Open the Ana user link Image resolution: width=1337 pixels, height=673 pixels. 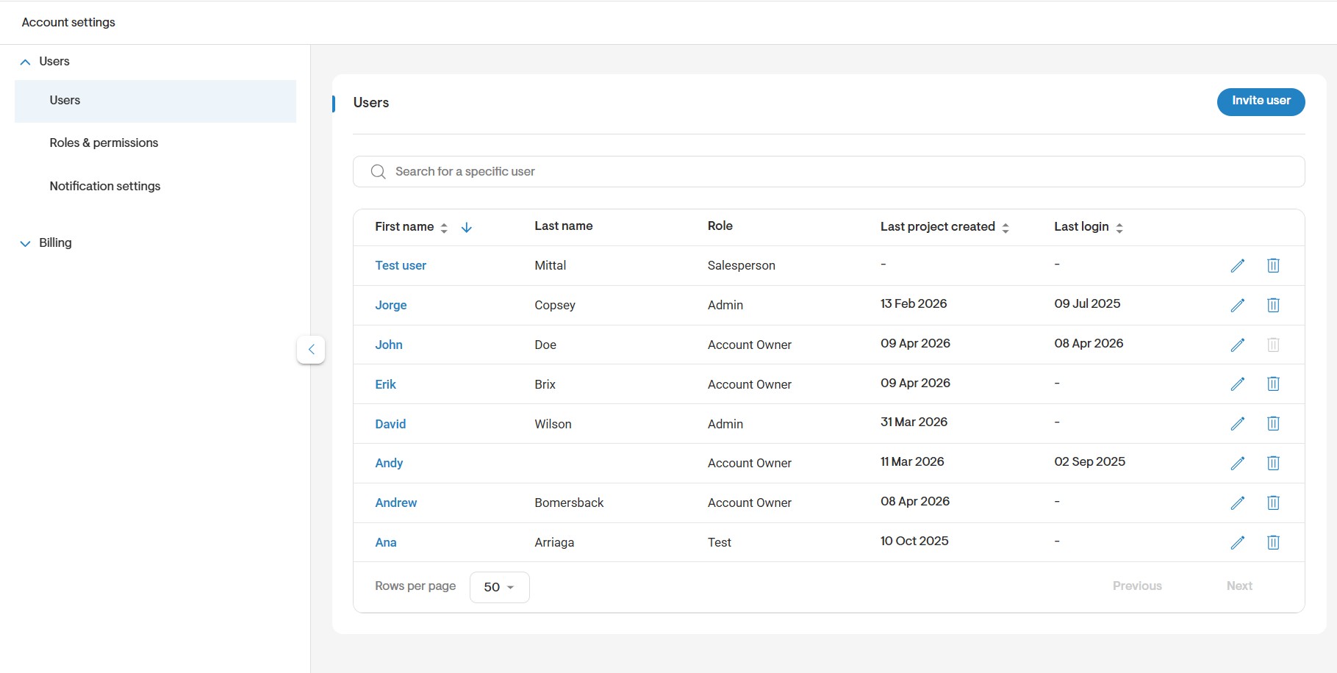[x=386, y=542]
